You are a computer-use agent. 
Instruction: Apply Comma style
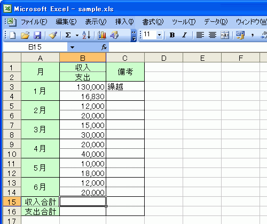[x=253, y=35]
